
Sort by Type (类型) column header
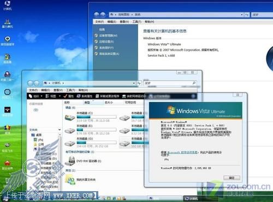(x=93, y=102)
